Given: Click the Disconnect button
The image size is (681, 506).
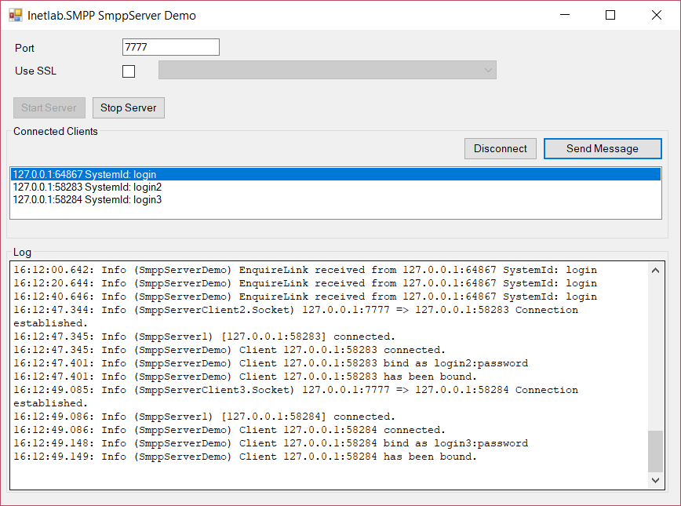Looking at the screenshot, I should tap(501, 148).
